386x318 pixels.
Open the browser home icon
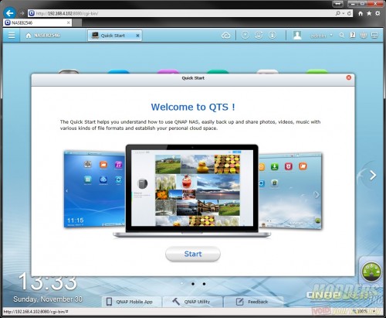tap(361, 13)
